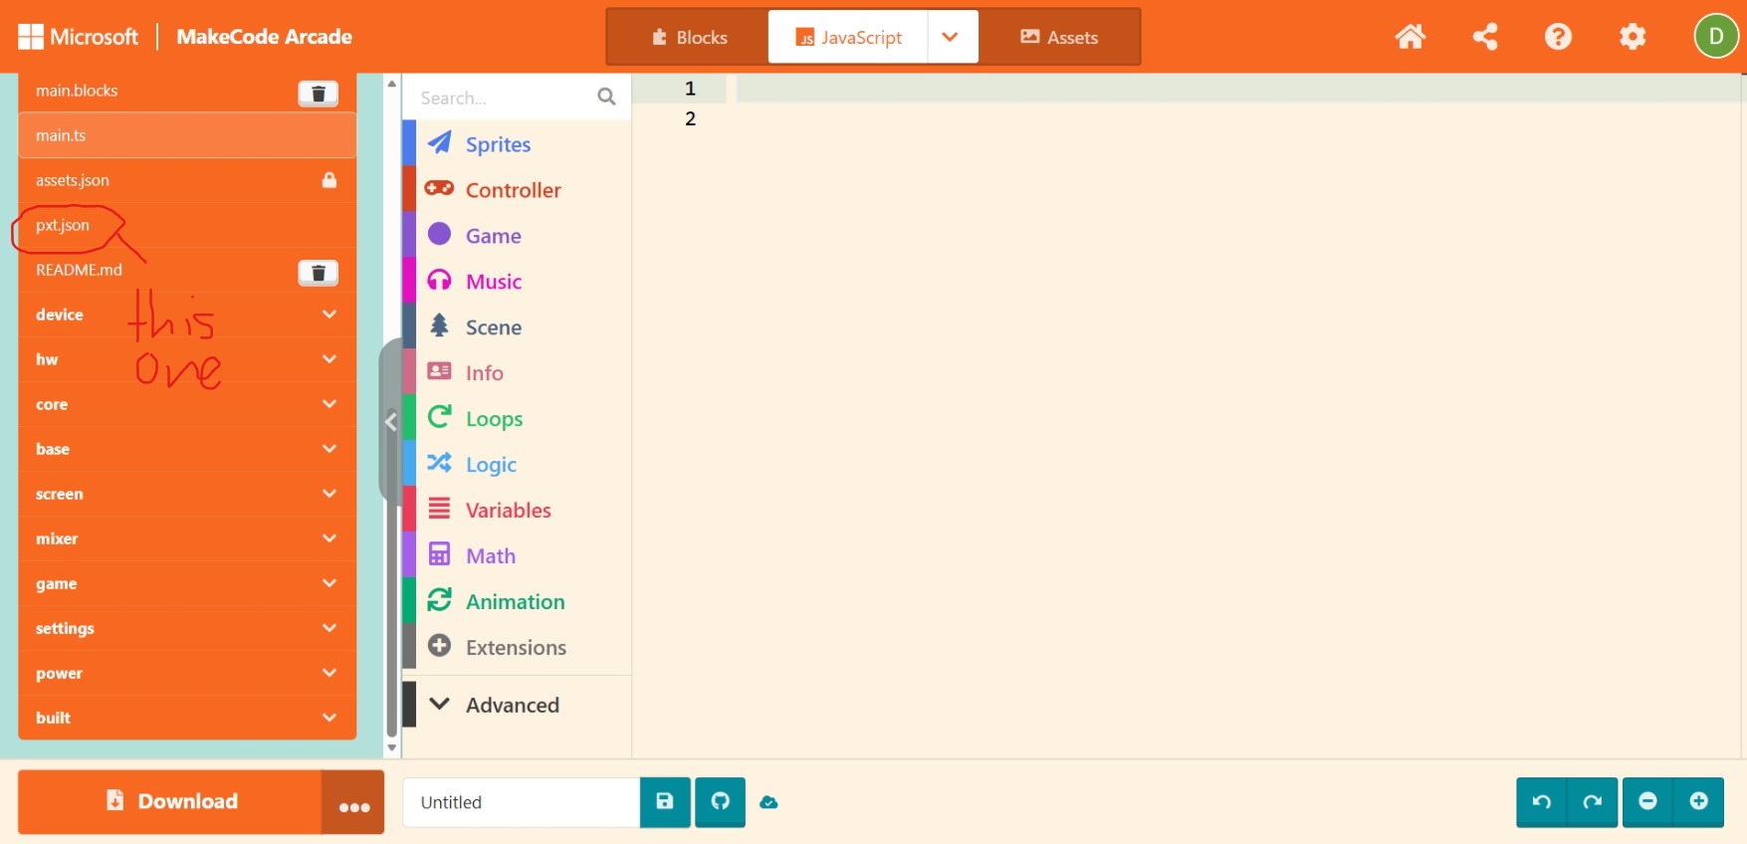Open the Controller toolbox category
Image resolution: width=1747 pixels, height=844 pixels.
[x=517, y=190]
